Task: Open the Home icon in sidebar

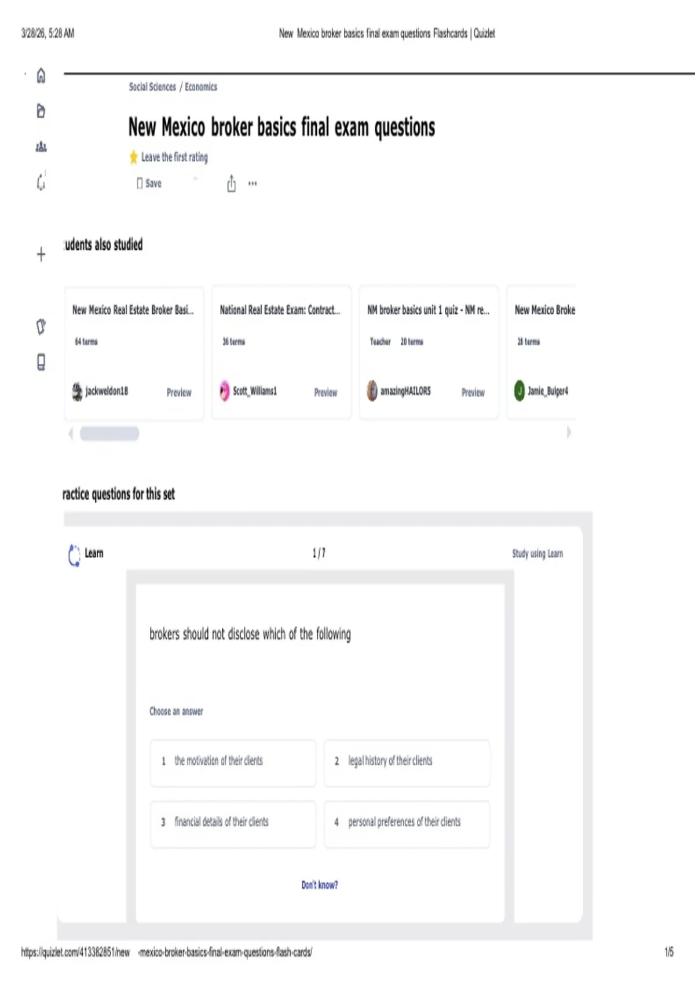Action: coord(41,76)
